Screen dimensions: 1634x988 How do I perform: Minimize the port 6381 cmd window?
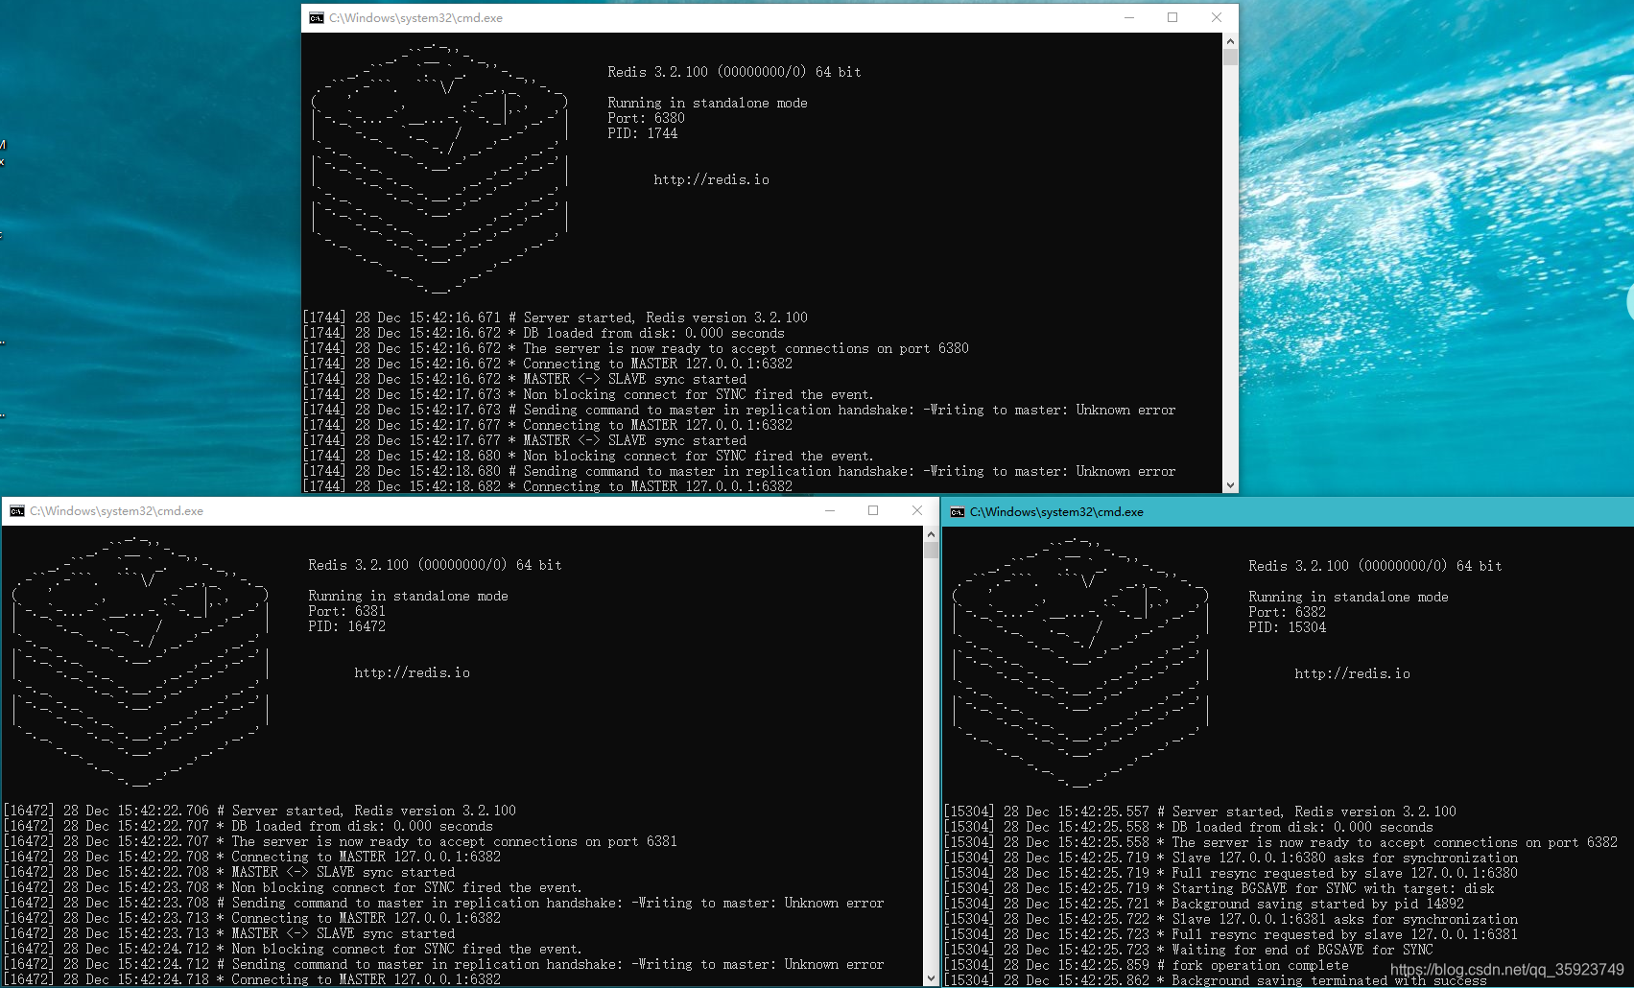(830, 510)
